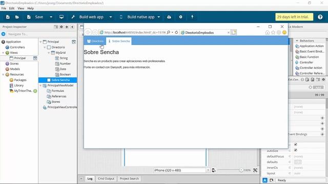The width and height of the screenshot is (328, 184).
Task: Click the browser favorites star icon
Action: click(x=273, y=32)
